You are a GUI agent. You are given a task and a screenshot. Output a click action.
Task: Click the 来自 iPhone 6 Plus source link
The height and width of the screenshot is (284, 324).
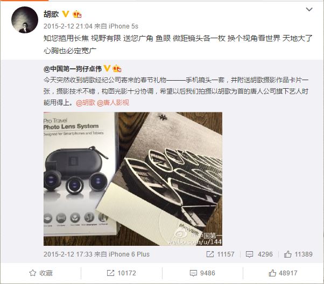pos(122,254)
